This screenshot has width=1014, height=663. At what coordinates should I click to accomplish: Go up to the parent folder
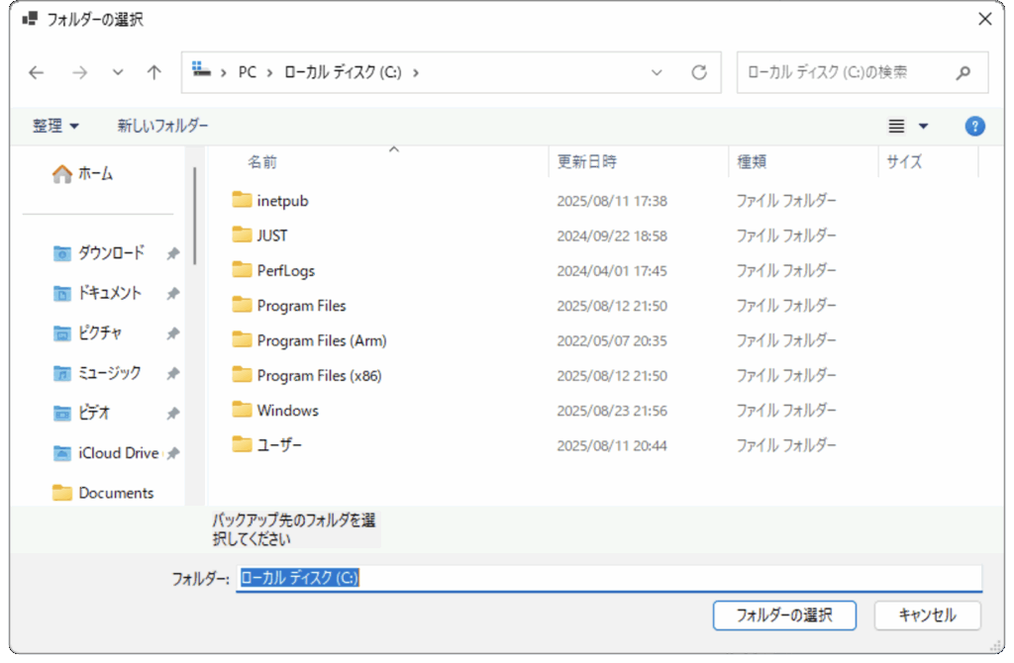[153, 72]
